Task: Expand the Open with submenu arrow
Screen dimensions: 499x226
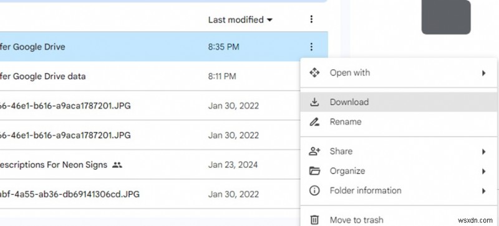Action: click(484, 73)
